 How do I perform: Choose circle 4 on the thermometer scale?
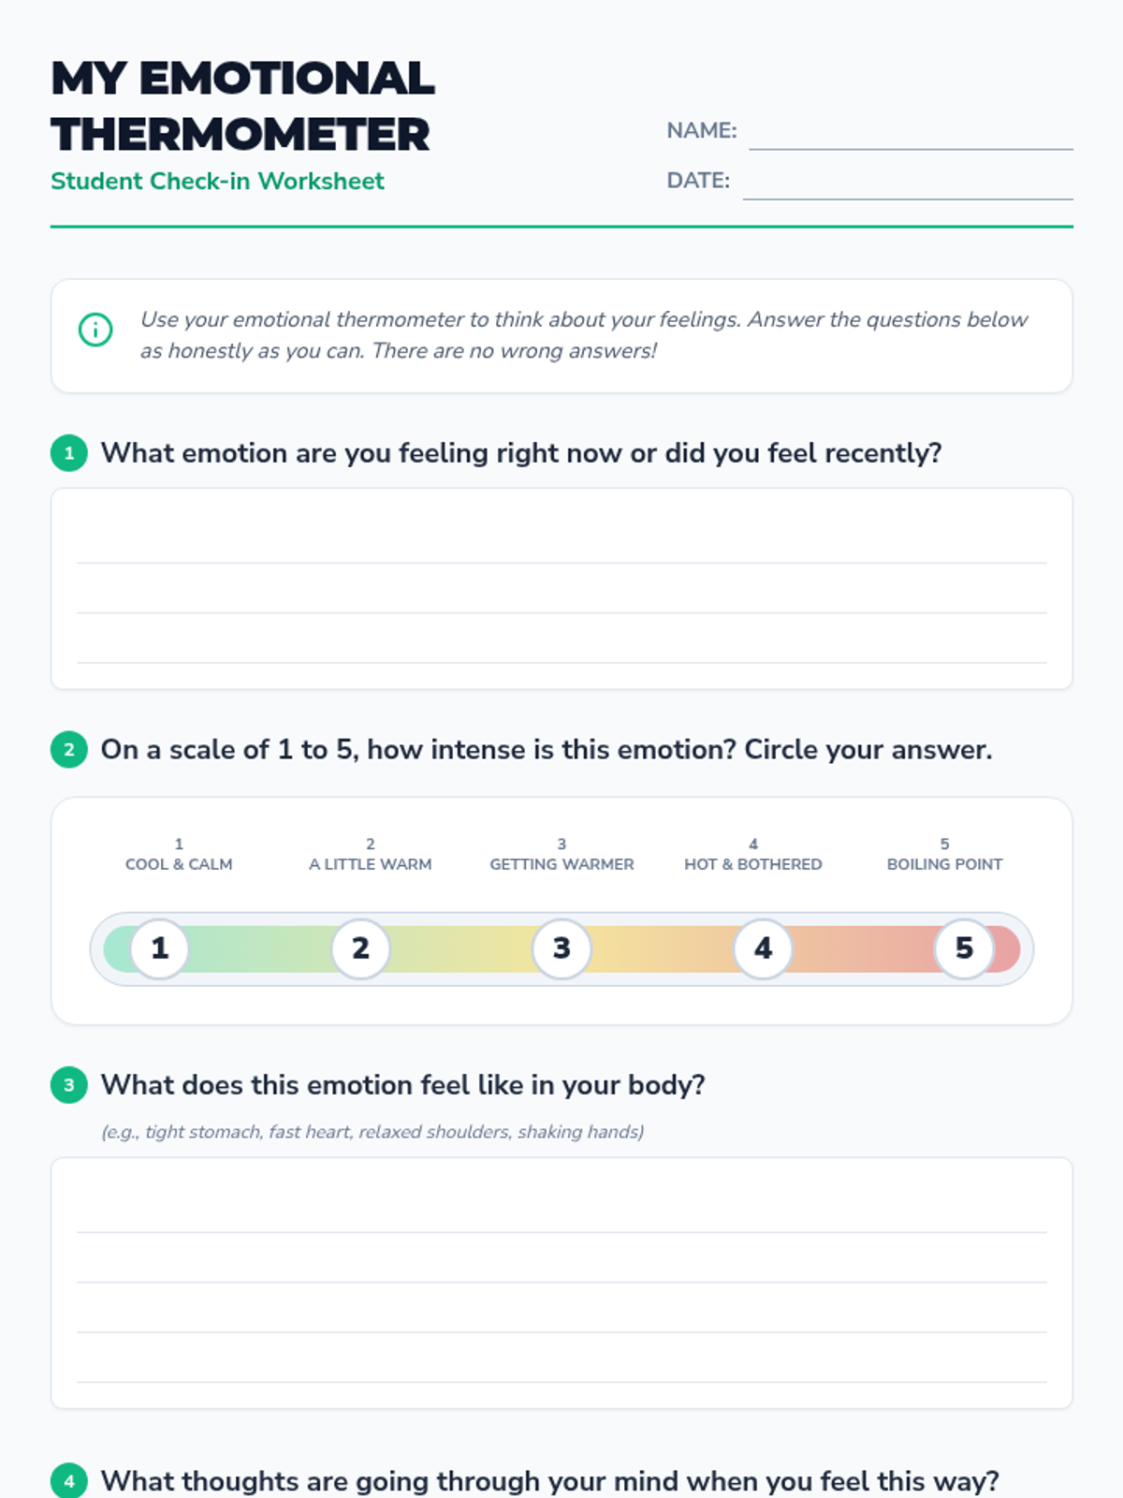click(x=763, y=948)
